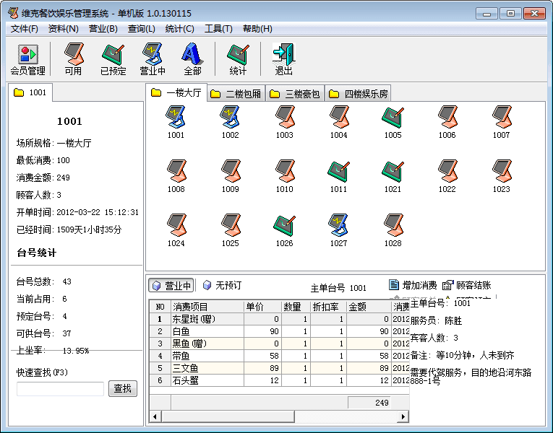Image resolution: width=553 pixels, height=433 pixels.
Task: Display all tables with 全部 icon
Action: point(192,58)
